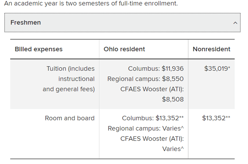Click the asterisk footnote marker after $35,019

click(229, 67)
